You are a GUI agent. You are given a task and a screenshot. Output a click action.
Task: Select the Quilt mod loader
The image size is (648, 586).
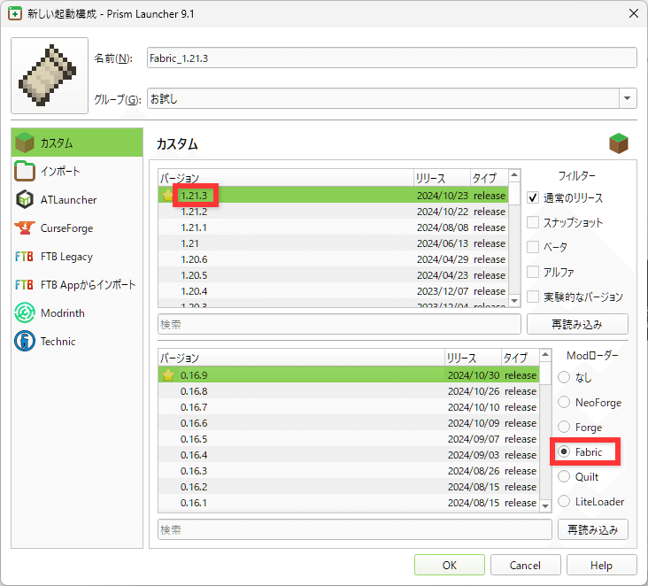coord(564,476)
